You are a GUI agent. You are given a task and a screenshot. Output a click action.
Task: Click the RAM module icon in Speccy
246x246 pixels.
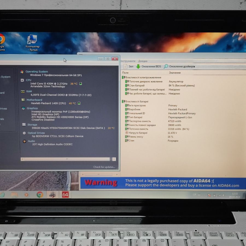[x=23, y=92]
